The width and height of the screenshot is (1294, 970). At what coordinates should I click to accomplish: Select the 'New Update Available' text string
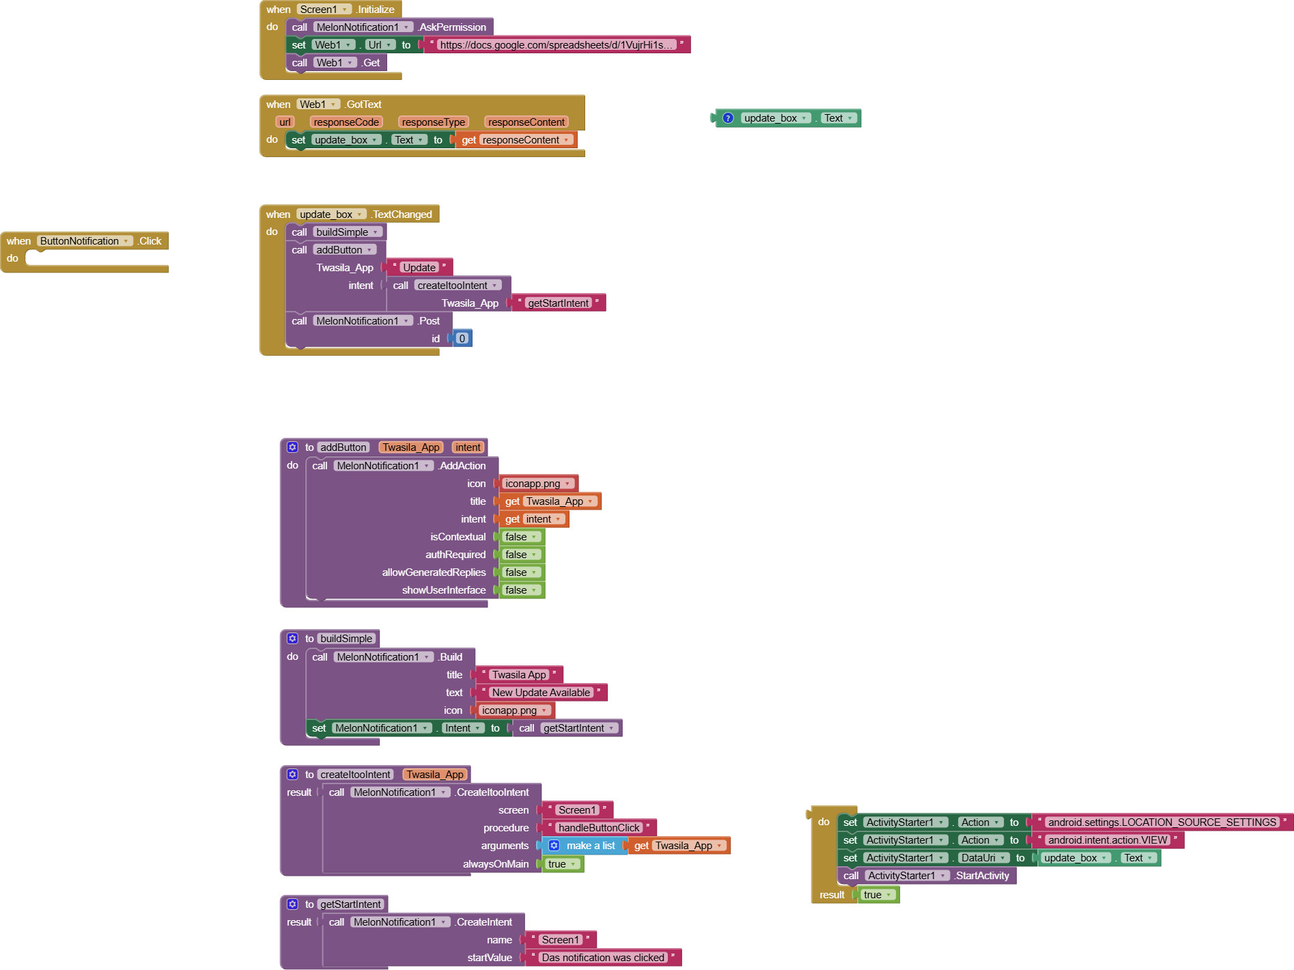[x=541, y=693]
